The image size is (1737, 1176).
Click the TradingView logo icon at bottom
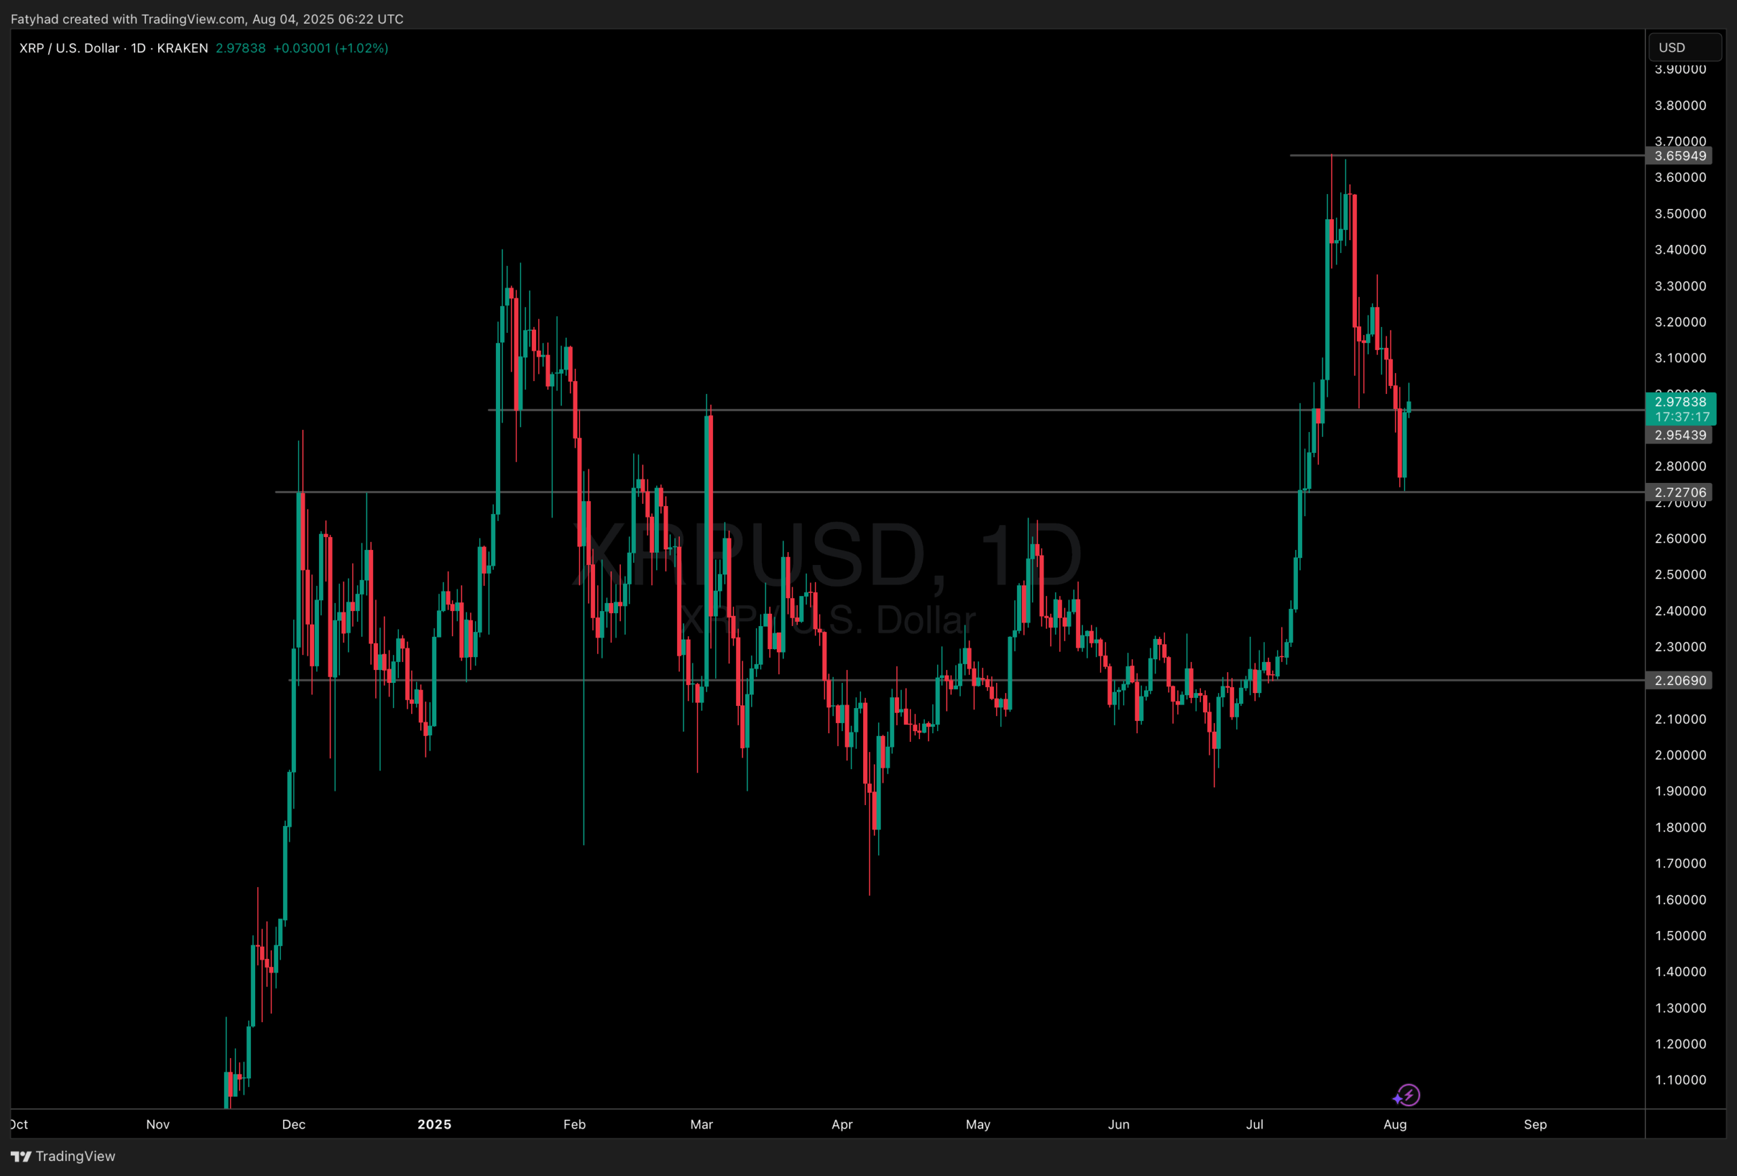[21, 1156]
